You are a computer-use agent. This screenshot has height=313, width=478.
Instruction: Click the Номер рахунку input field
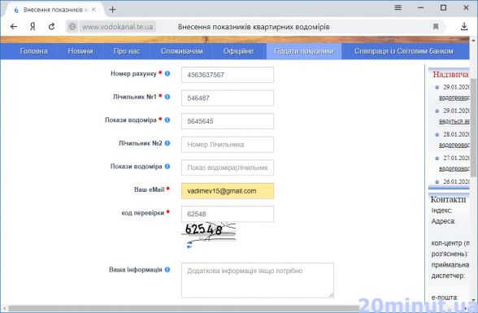(x=228, y=75)
